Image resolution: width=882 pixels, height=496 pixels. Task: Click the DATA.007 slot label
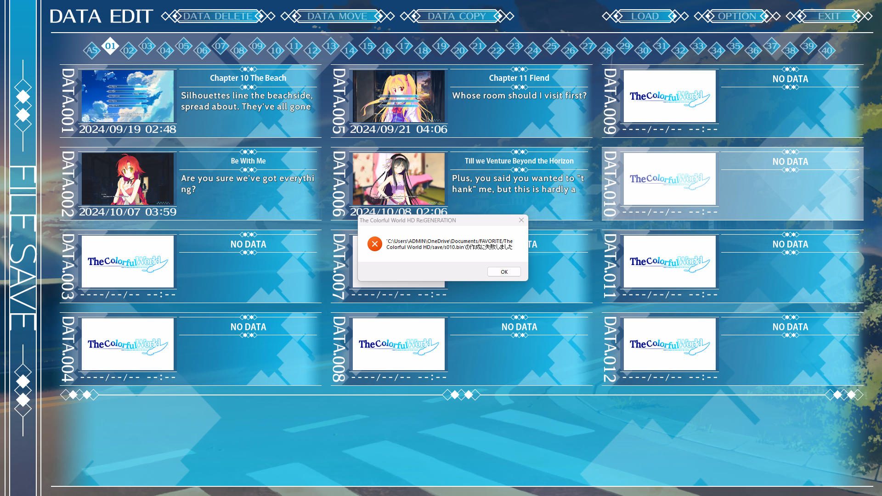(339, 266)
